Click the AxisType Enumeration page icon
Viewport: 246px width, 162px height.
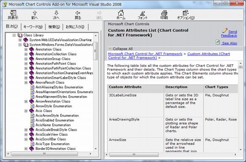[x=32, y=144]
